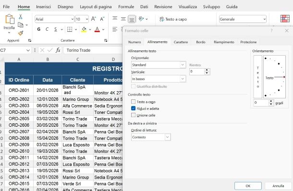The width and height of the screenshot is (293, 191).
Task: Confirm dialog with OK button
Action: pyautogui.click(x=248, y=186)
